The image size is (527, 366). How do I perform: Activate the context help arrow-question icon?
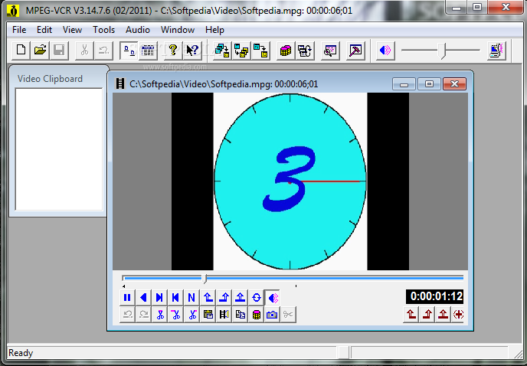192,51
